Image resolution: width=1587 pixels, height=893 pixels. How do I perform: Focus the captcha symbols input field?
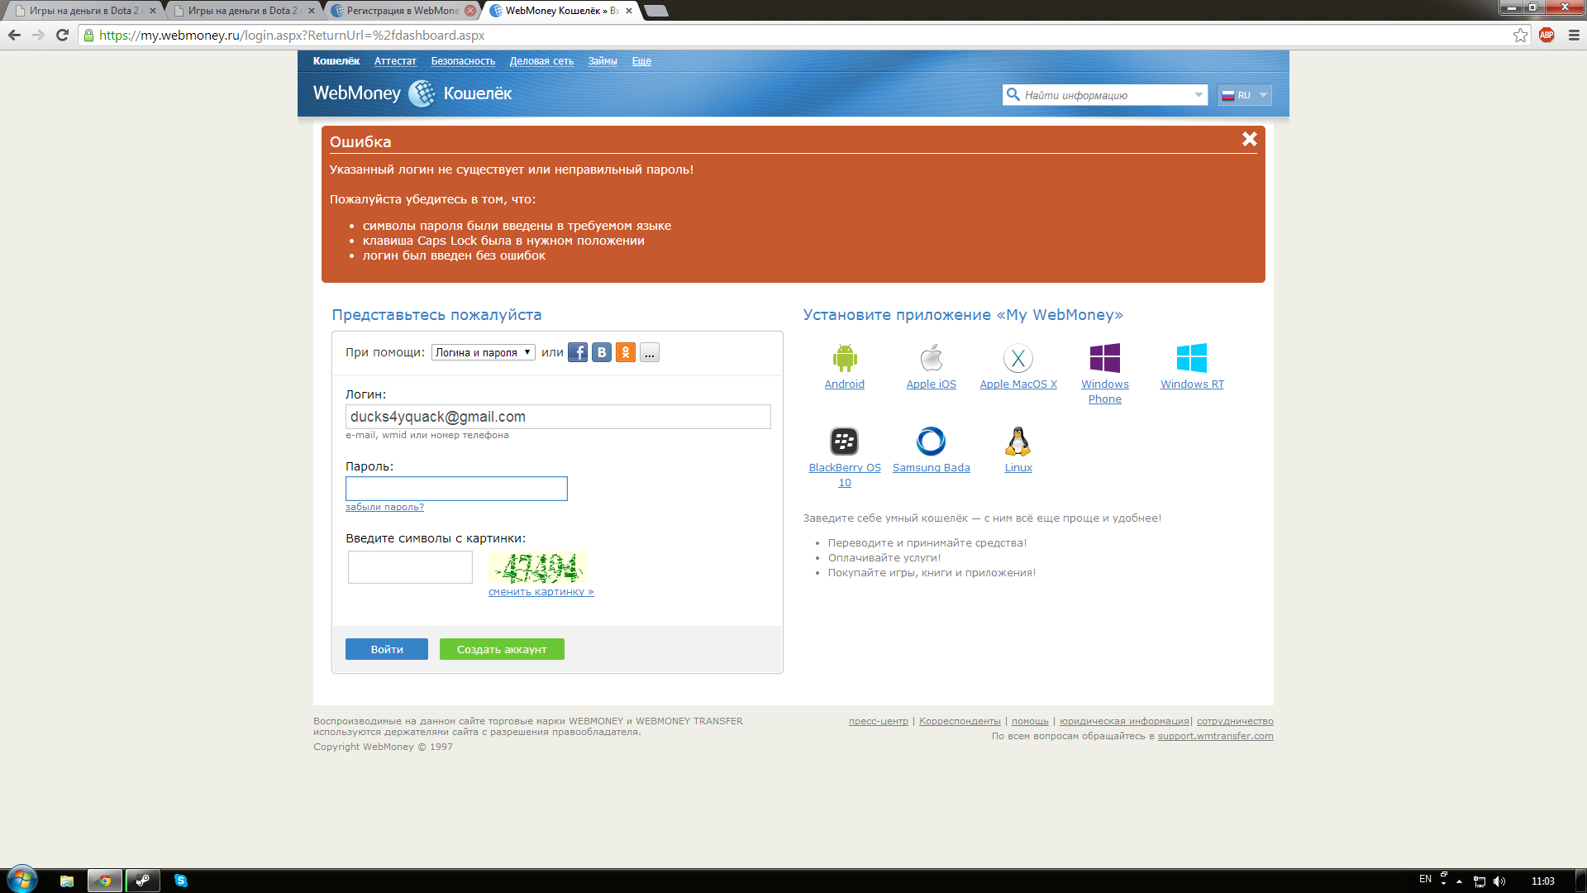(x=410, y=567)
